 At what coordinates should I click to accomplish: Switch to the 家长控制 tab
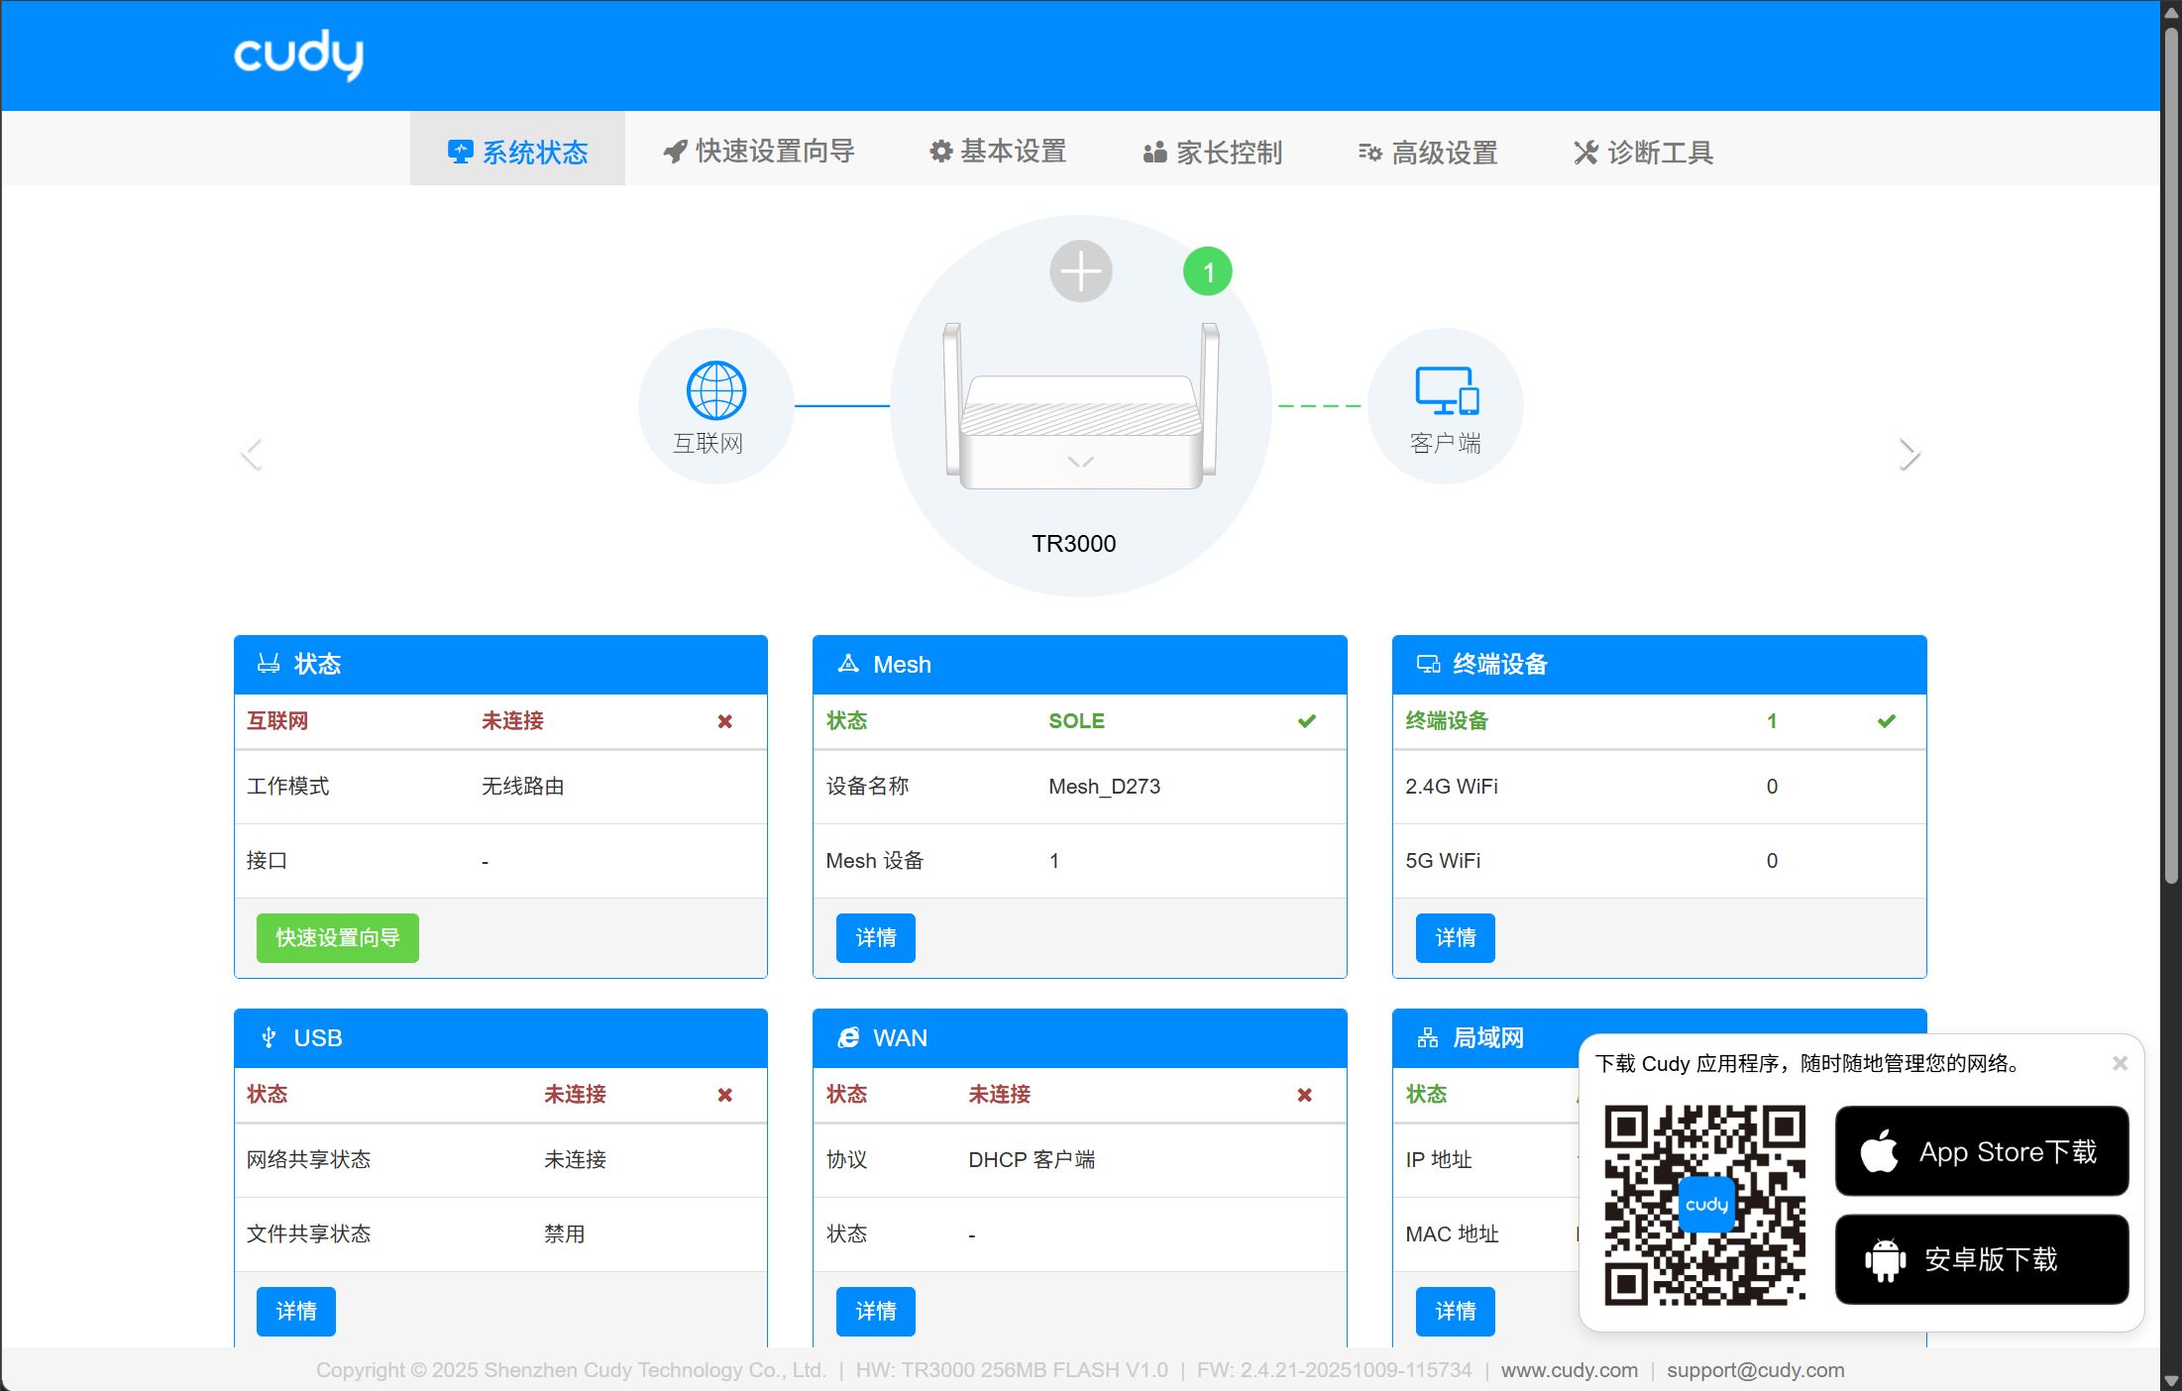pyautogui.click(x=1212, y=152)
